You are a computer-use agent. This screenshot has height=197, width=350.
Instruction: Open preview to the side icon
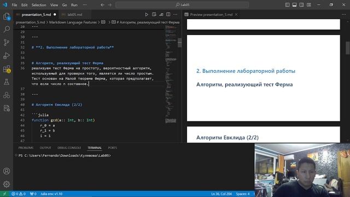tap(154, 15)
